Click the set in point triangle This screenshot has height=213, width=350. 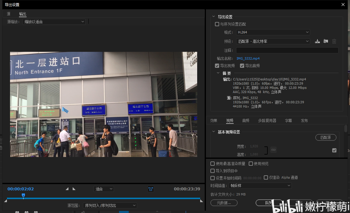(67, 189)
